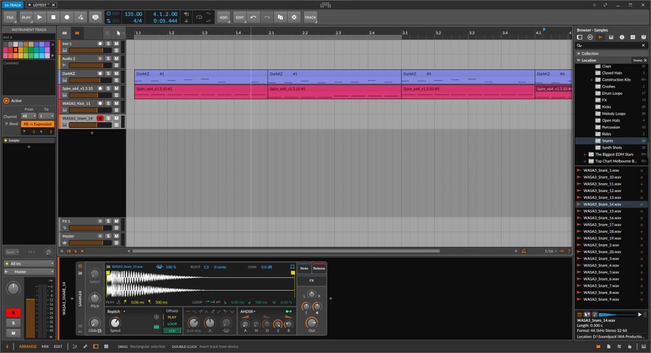Image resolution: width=651 pixels, height=353 pixels.
Task: Click the 16-TRACK button
Action: click(x=13, y=5)
